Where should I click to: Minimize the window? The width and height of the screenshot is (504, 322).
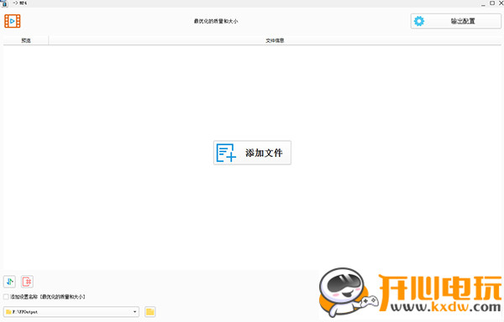[484, 3]
